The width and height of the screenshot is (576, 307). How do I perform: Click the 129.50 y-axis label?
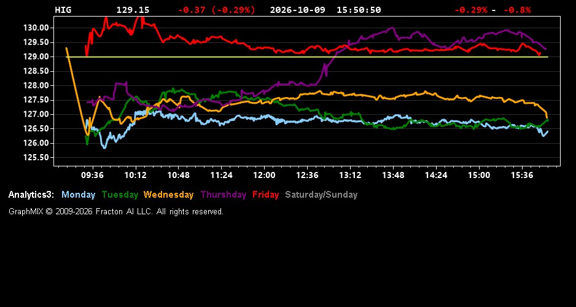(x=36, y=42)
